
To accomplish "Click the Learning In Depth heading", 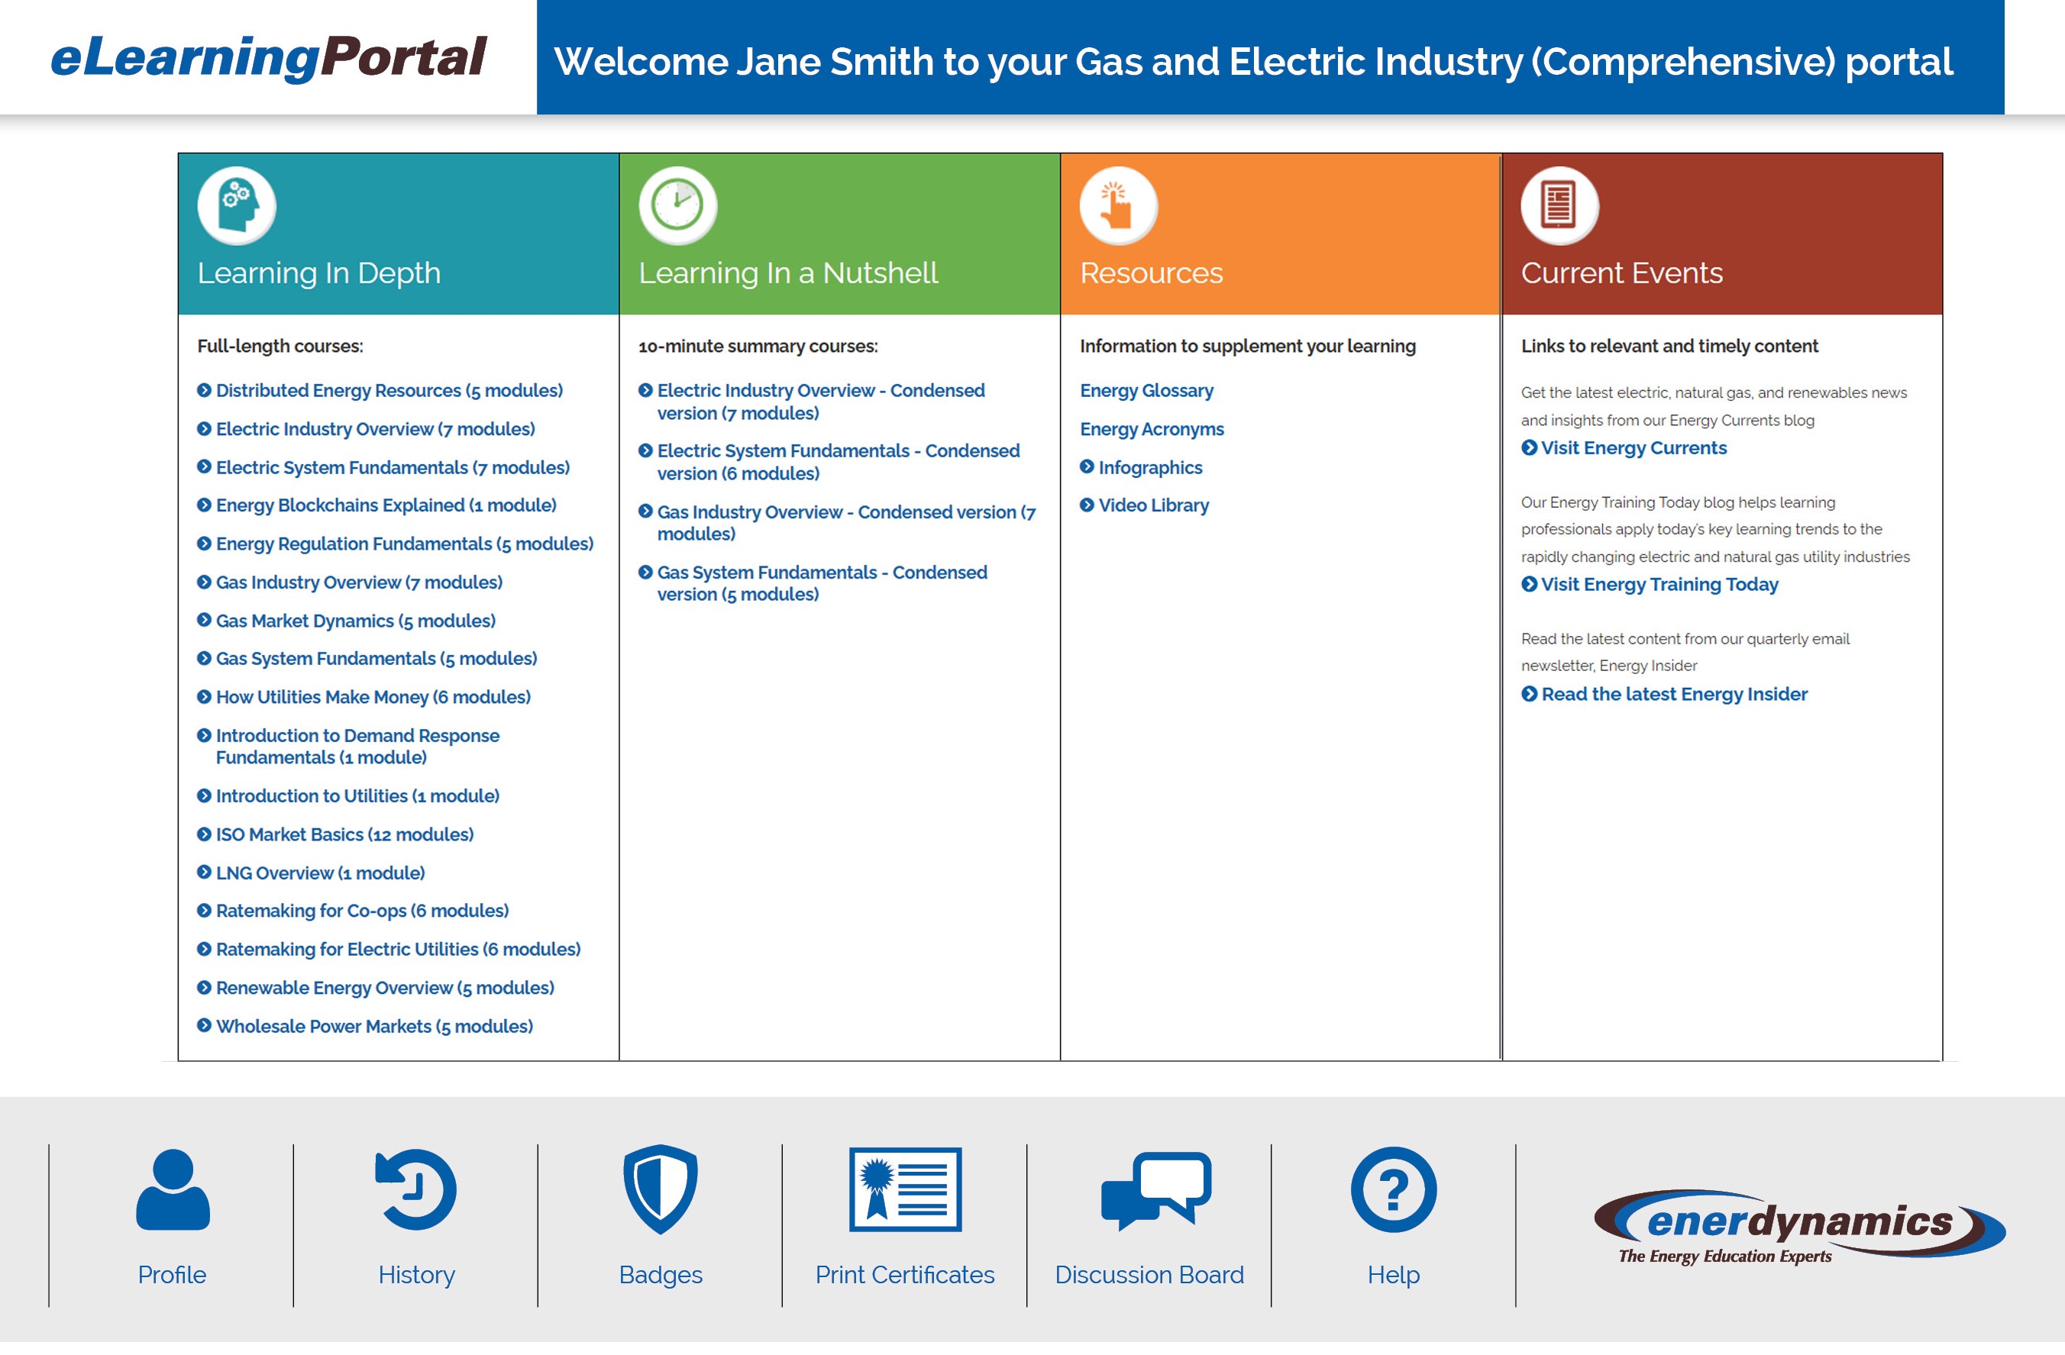I will pyautogui.click(x=318, y=274).
